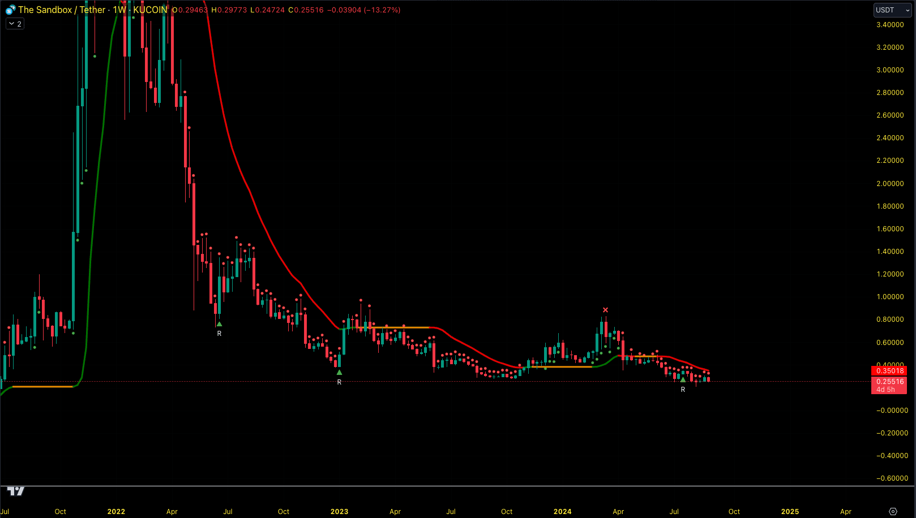The width and height of the screenshot is (916, 518).
Task: Click the current price label 0.25516
Action: point(889,382)
